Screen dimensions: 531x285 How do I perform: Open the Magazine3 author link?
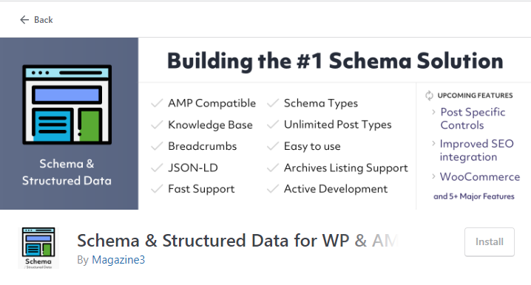coord(118,260)
